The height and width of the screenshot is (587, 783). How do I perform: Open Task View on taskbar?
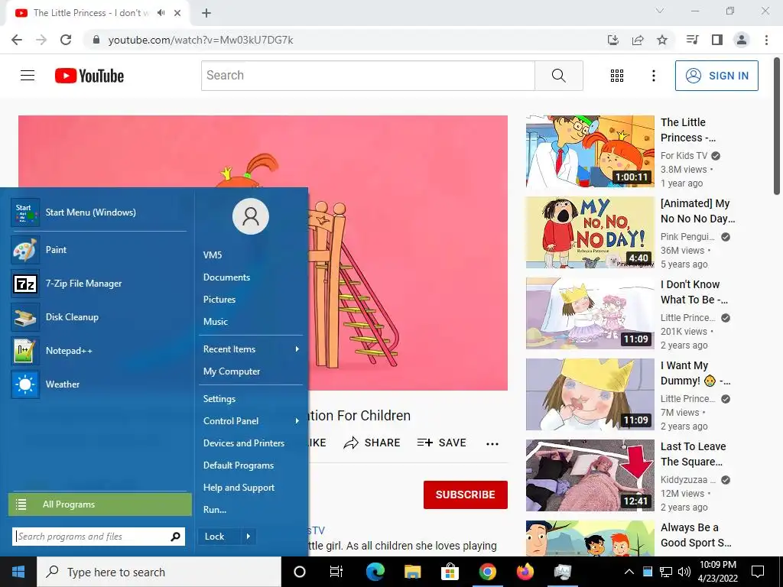pyautogui.click(x=336, y=572)
